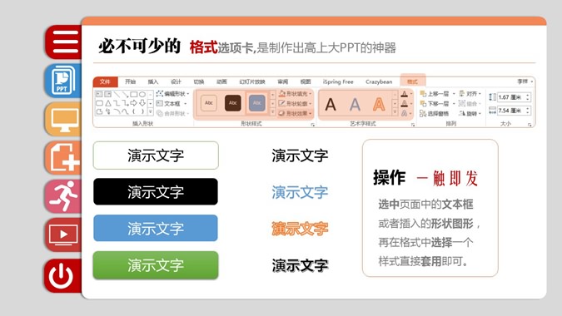Switch to the iSpring Free tab
The image size is (562, 316).
point(338,81)
